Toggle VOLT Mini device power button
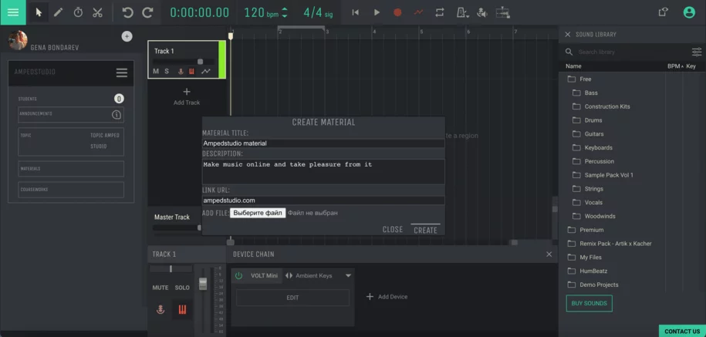 click(x=238, y=275)
